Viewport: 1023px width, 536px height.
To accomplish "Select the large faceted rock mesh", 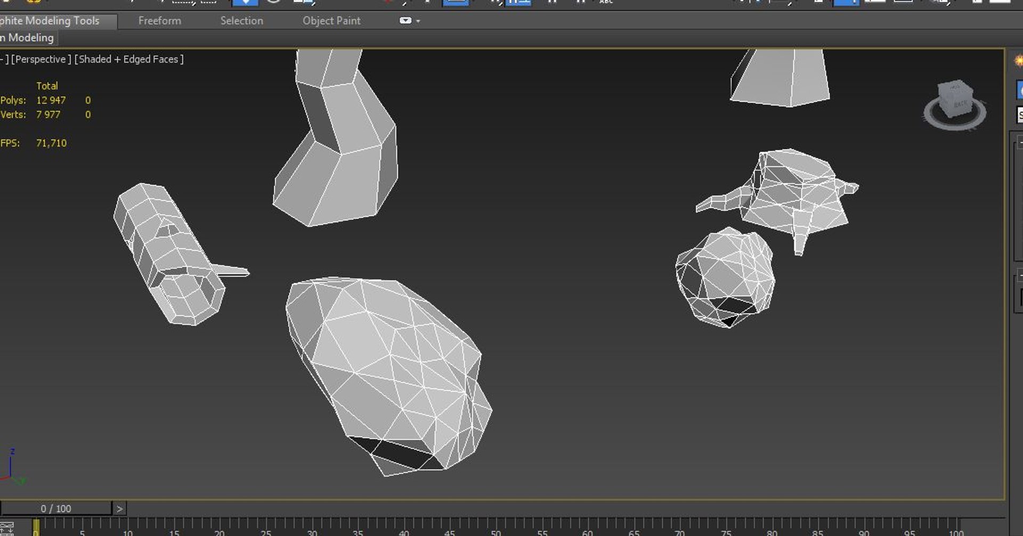I will [x=389, y=376].
